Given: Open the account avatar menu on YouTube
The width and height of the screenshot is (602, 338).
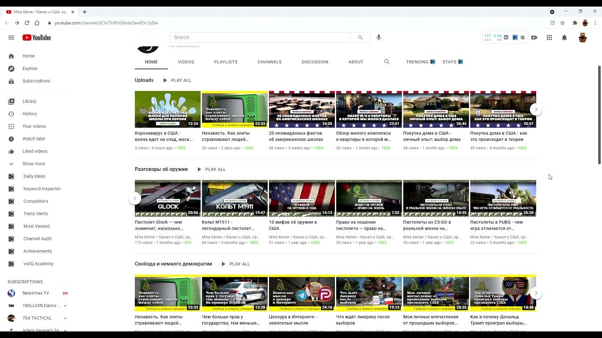Looking at the screenshot, I should click(583, 38).
